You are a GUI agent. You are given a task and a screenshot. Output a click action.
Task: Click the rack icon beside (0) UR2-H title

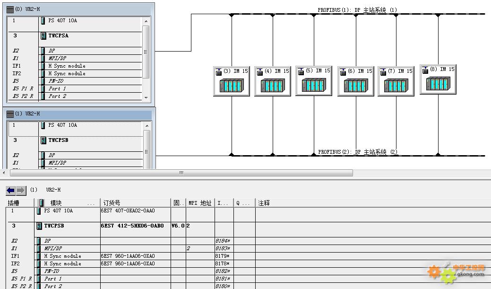coord(10,9)
